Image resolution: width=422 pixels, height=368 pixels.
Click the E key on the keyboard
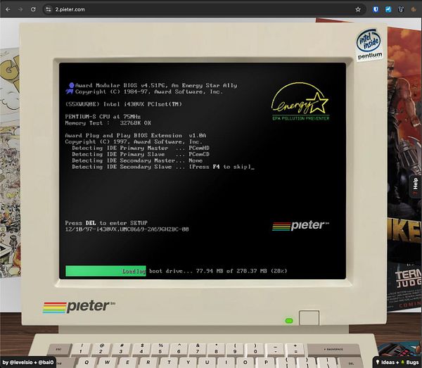tap(127, 362)
